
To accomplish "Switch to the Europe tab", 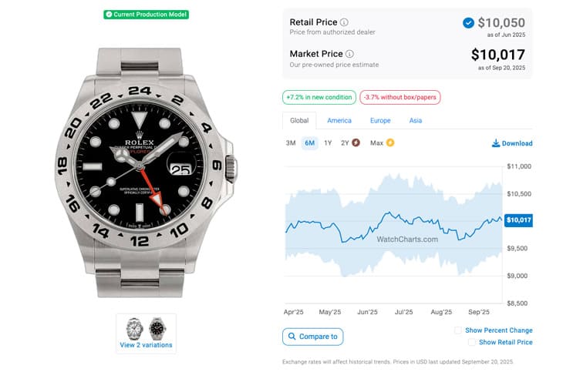I will pos(380,121).
